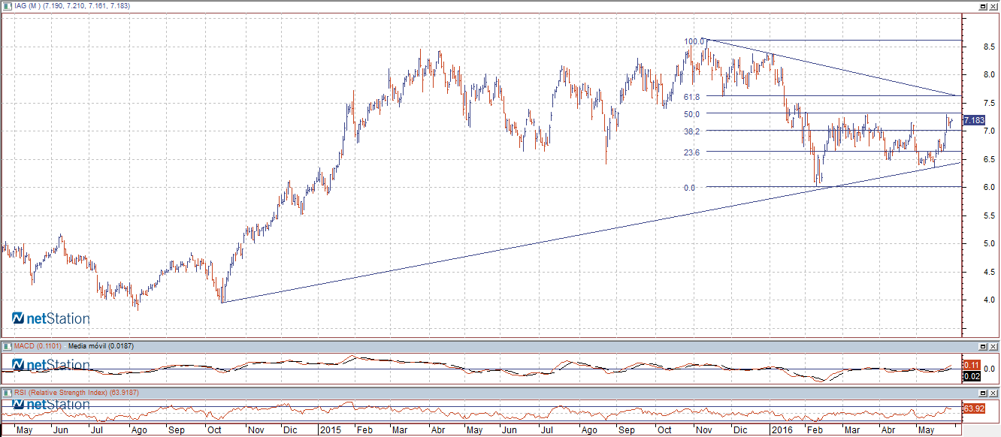
Task: Select the 0.0 Fibonacci level label
Action: 689,188
